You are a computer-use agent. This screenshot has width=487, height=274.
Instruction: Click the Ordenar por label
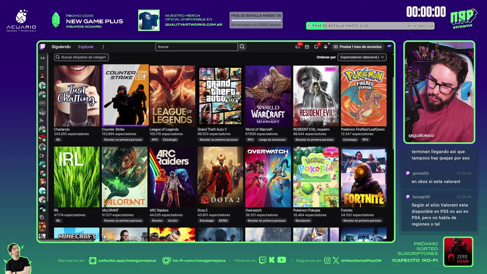click(x=326, y=57)
